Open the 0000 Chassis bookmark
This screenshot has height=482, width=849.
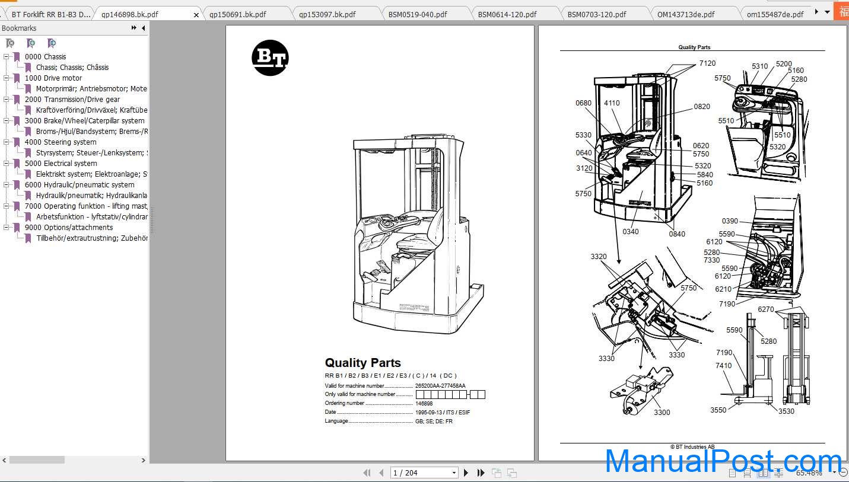46,57
